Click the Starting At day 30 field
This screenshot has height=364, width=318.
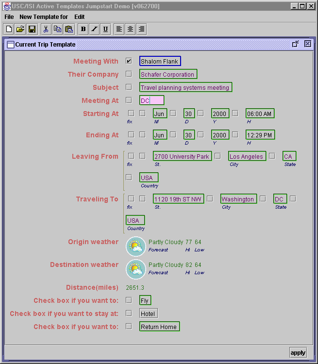(x=189, y=113)
